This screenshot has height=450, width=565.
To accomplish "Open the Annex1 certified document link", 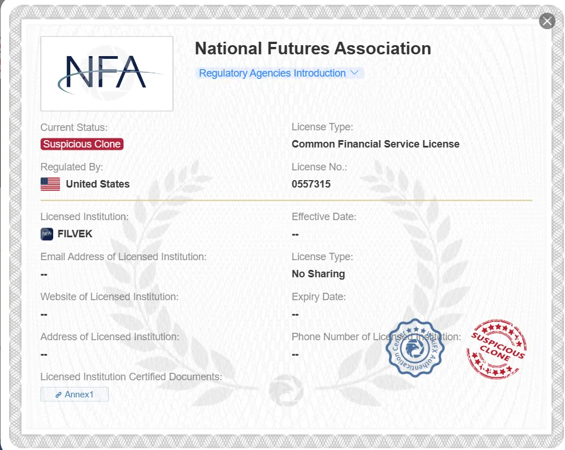I will tap(74, 394).
